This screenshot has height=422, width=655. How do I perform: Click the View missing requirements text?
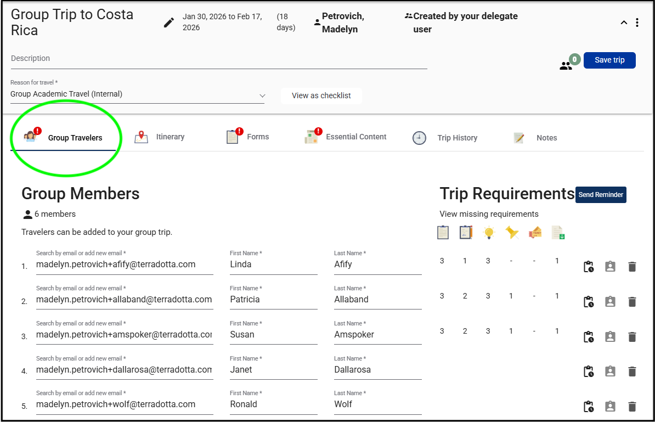pos(489,214)
